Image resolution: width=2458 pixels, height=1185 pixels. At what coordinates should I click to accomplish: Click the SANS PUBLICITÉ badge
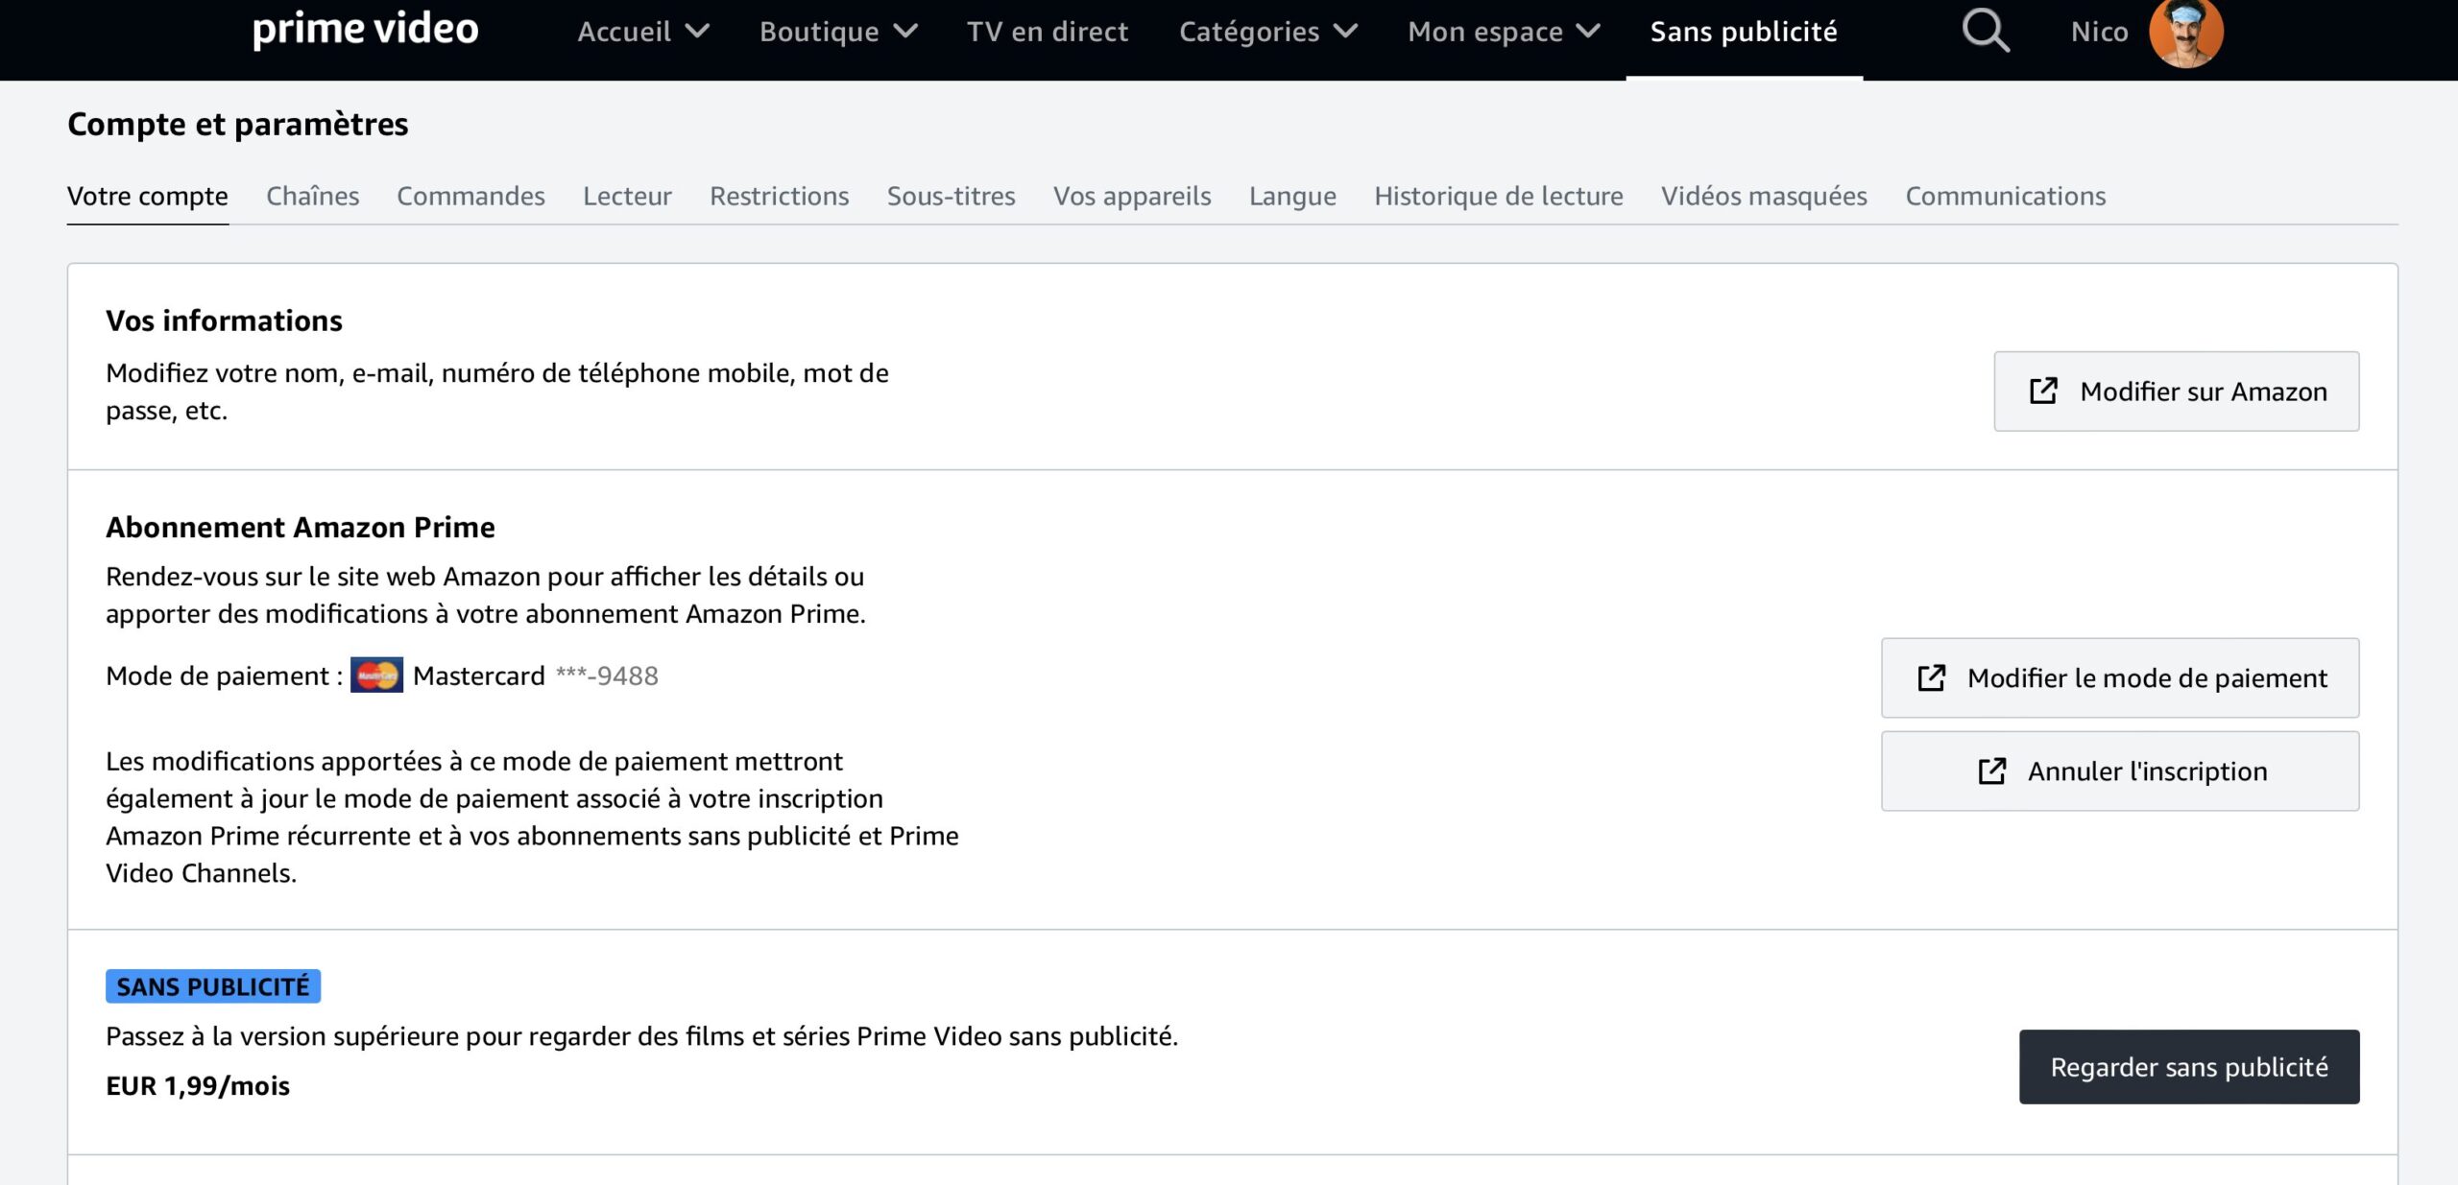213,986
